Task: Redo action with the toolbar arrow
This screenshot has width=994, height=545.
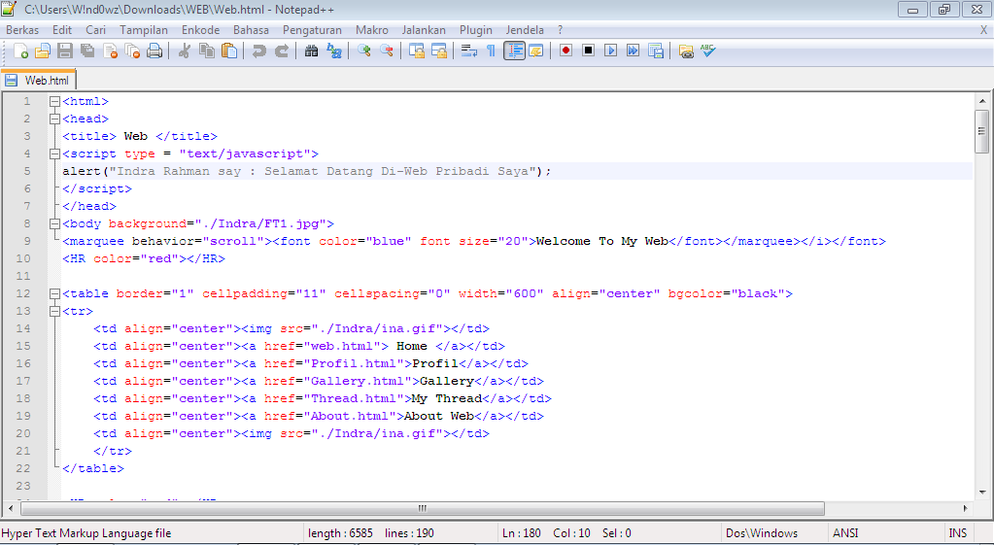Action: (282, 51)
